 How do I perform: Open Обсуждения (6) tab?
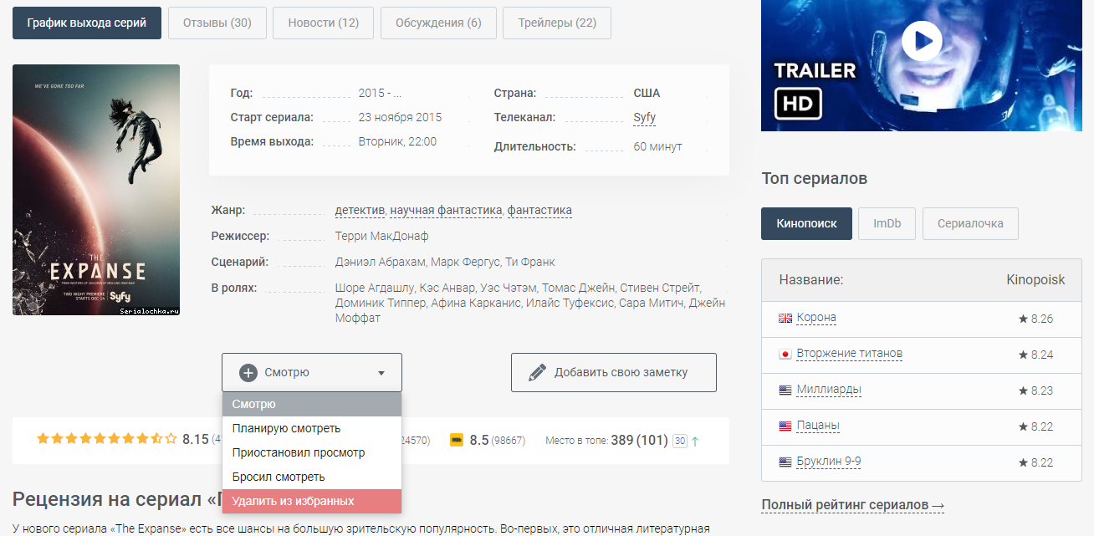point(438,23)
